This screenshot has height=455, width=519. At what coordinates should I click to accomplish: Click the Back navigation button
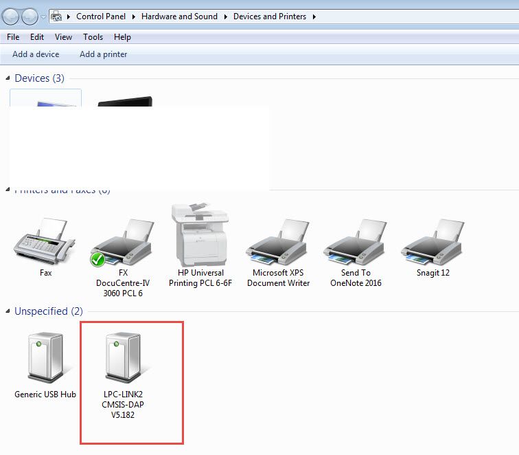(10, 16)
